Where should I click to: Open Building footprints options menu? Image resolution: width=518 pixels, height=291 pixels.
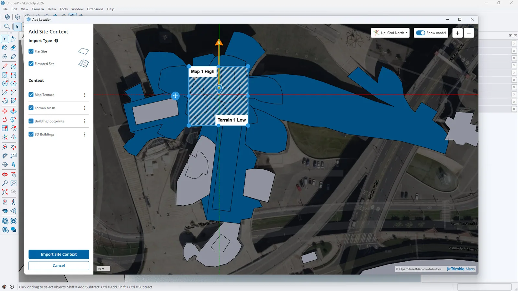point(85,121)
